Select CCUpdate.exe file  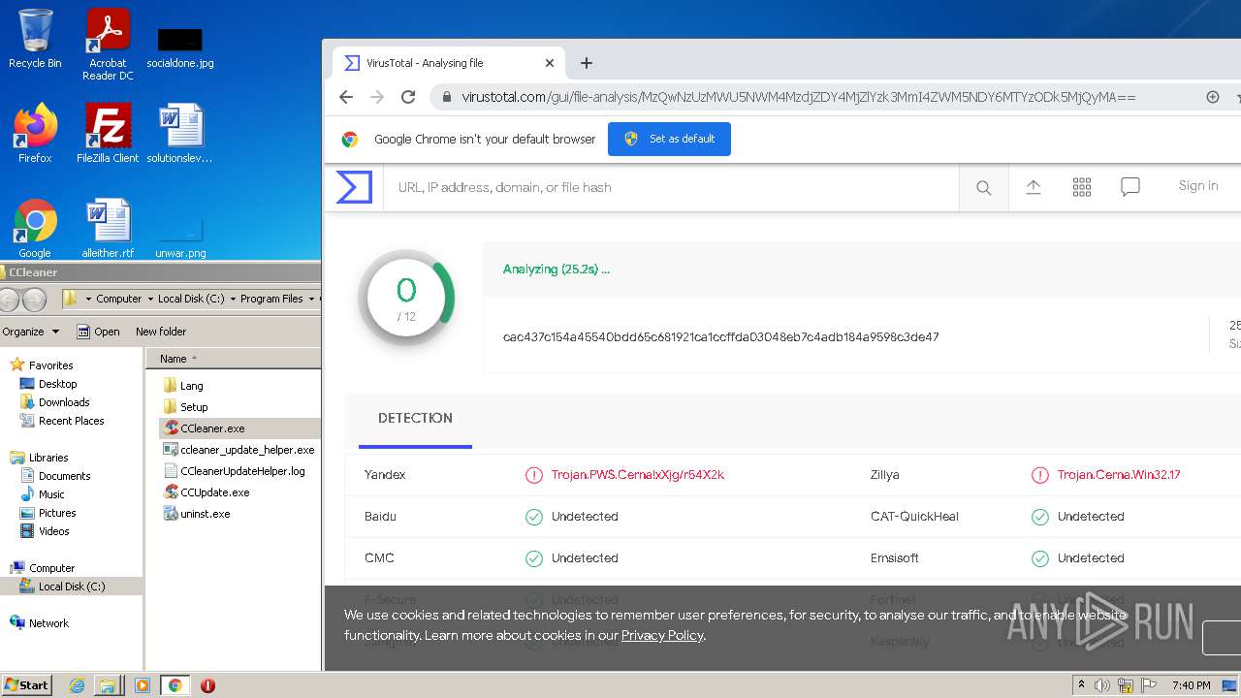pyautogui.click(x=207, y=492)
